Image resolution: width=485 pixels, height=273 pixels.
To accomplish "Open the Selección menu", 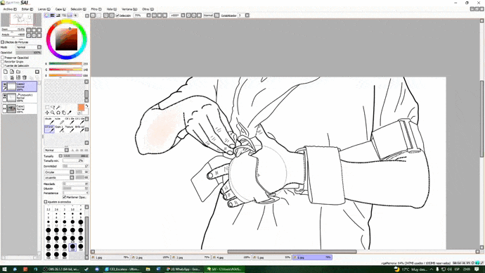I will (78, 9).
